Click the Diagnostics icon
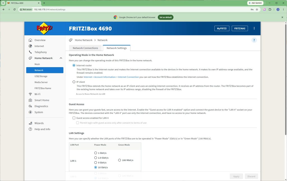The height and width of the screenshot is (181, 287). [30, 106]
